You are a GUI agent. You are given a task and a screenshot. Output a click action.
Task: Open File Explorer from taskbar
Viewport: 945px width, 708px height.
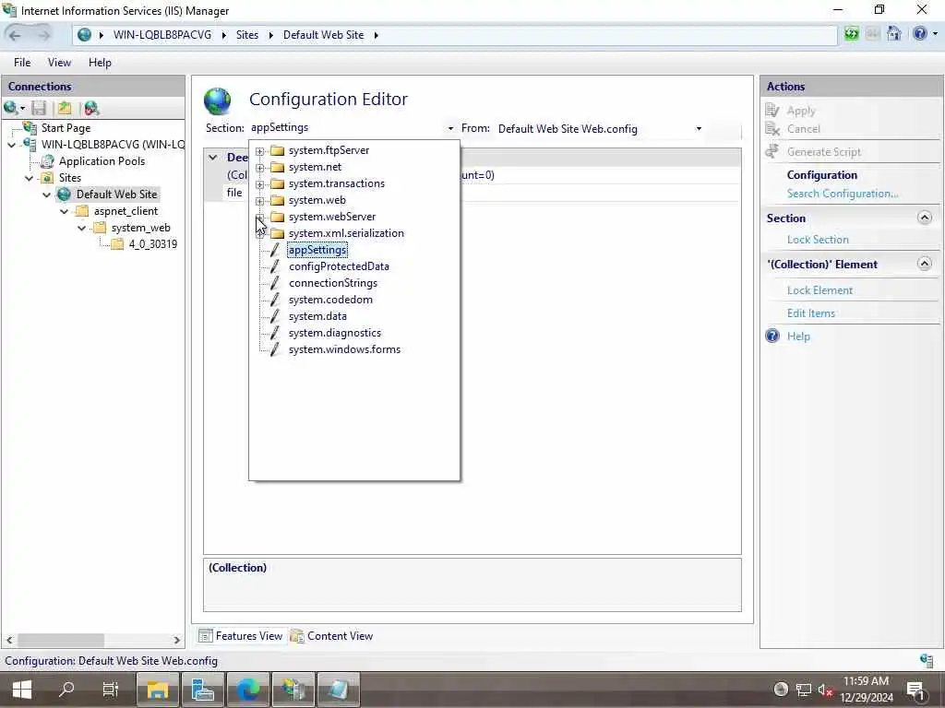157,690
